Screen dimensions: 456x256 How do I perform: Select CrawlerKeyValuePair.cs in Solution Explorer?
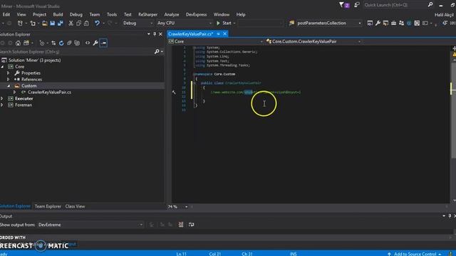49,92
